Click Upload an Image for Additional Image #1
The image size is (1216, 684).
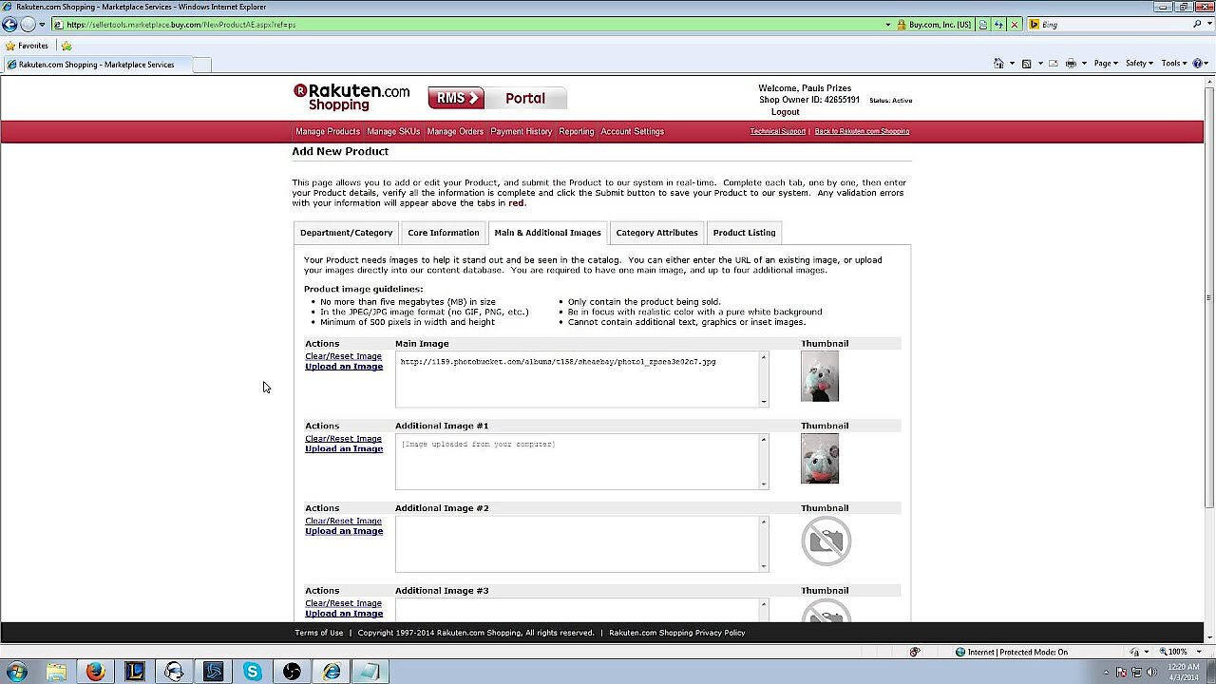point(344,448)
